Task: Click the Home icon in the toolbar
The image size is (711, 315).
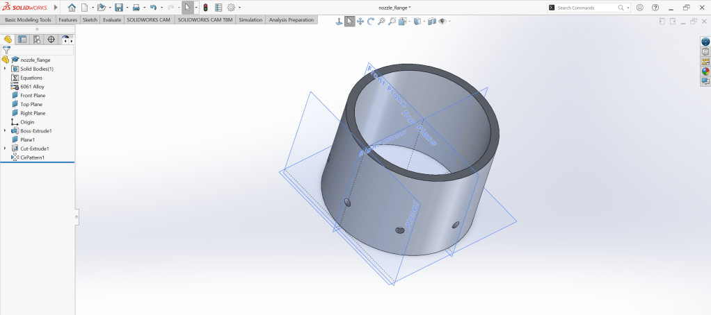Action: [x=72, y=8]
